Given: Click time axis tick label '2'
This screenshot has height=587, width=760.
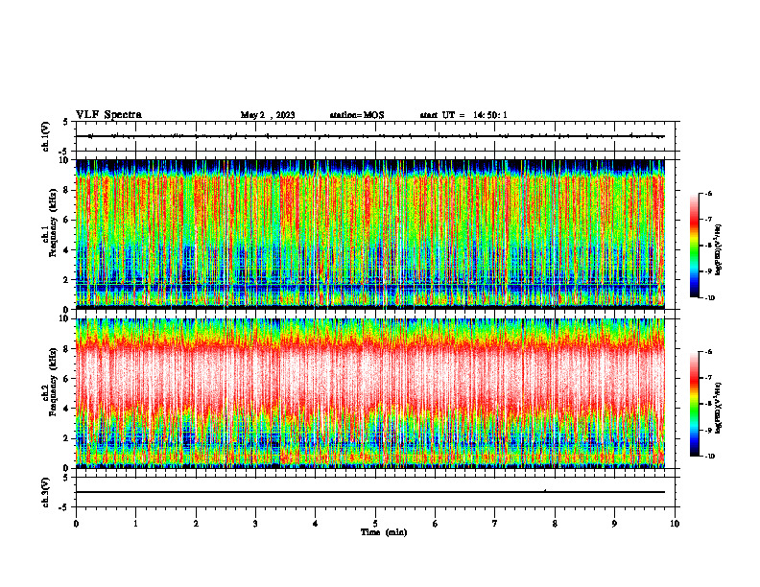Looking at the screenshot, I should [196, 524].
